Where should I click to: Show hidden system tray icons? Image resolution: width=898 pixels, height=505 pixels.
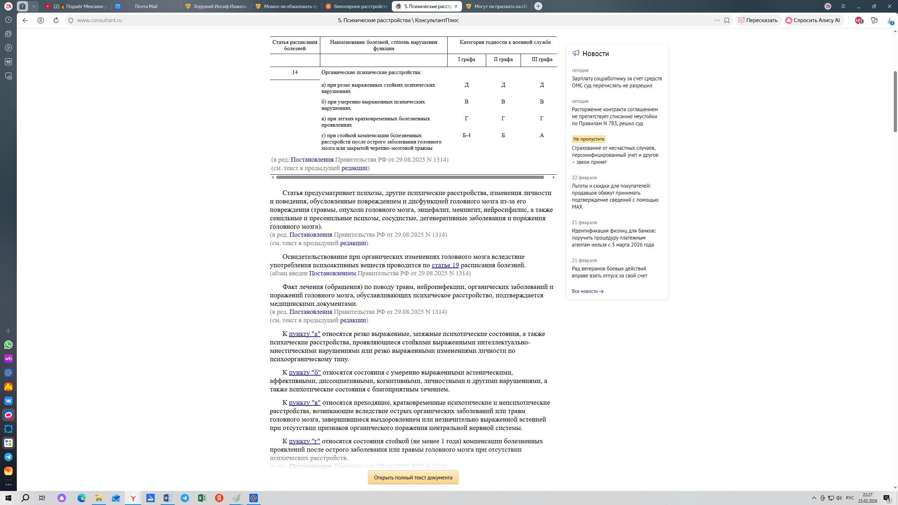pyautogui.click(x=814, y=498)
